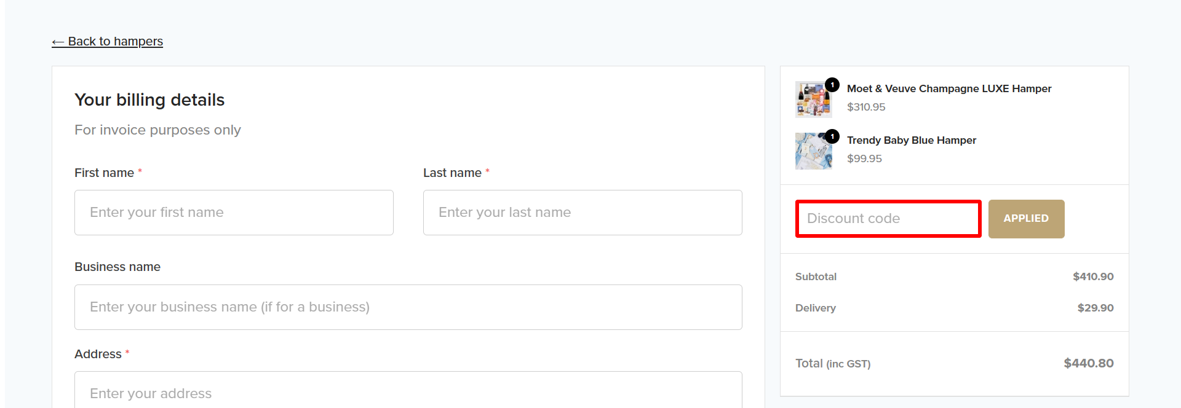Click the $29.90 delivery cost

point(1095,308)
